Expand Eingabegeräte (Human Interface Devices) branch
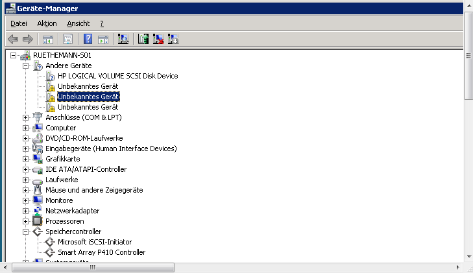 pos(26,149)
